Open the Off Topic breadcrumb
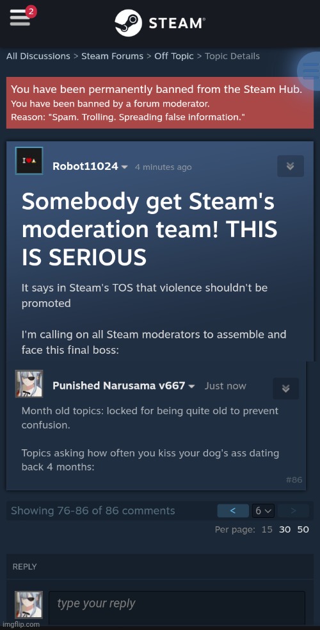This screenshot has height=630, width=320. coord(174,56)
